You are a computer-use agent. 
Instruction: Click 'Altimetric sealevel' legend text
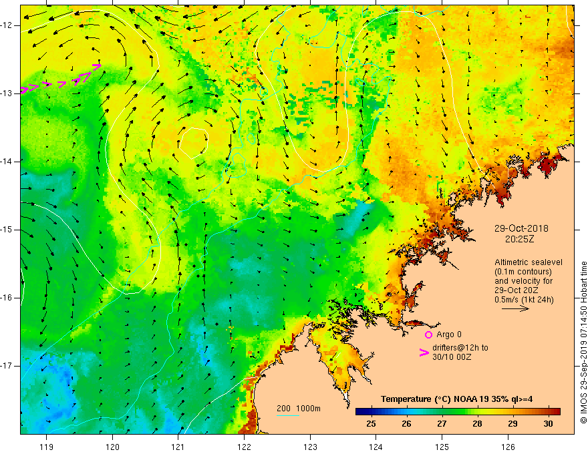(529, 262)
